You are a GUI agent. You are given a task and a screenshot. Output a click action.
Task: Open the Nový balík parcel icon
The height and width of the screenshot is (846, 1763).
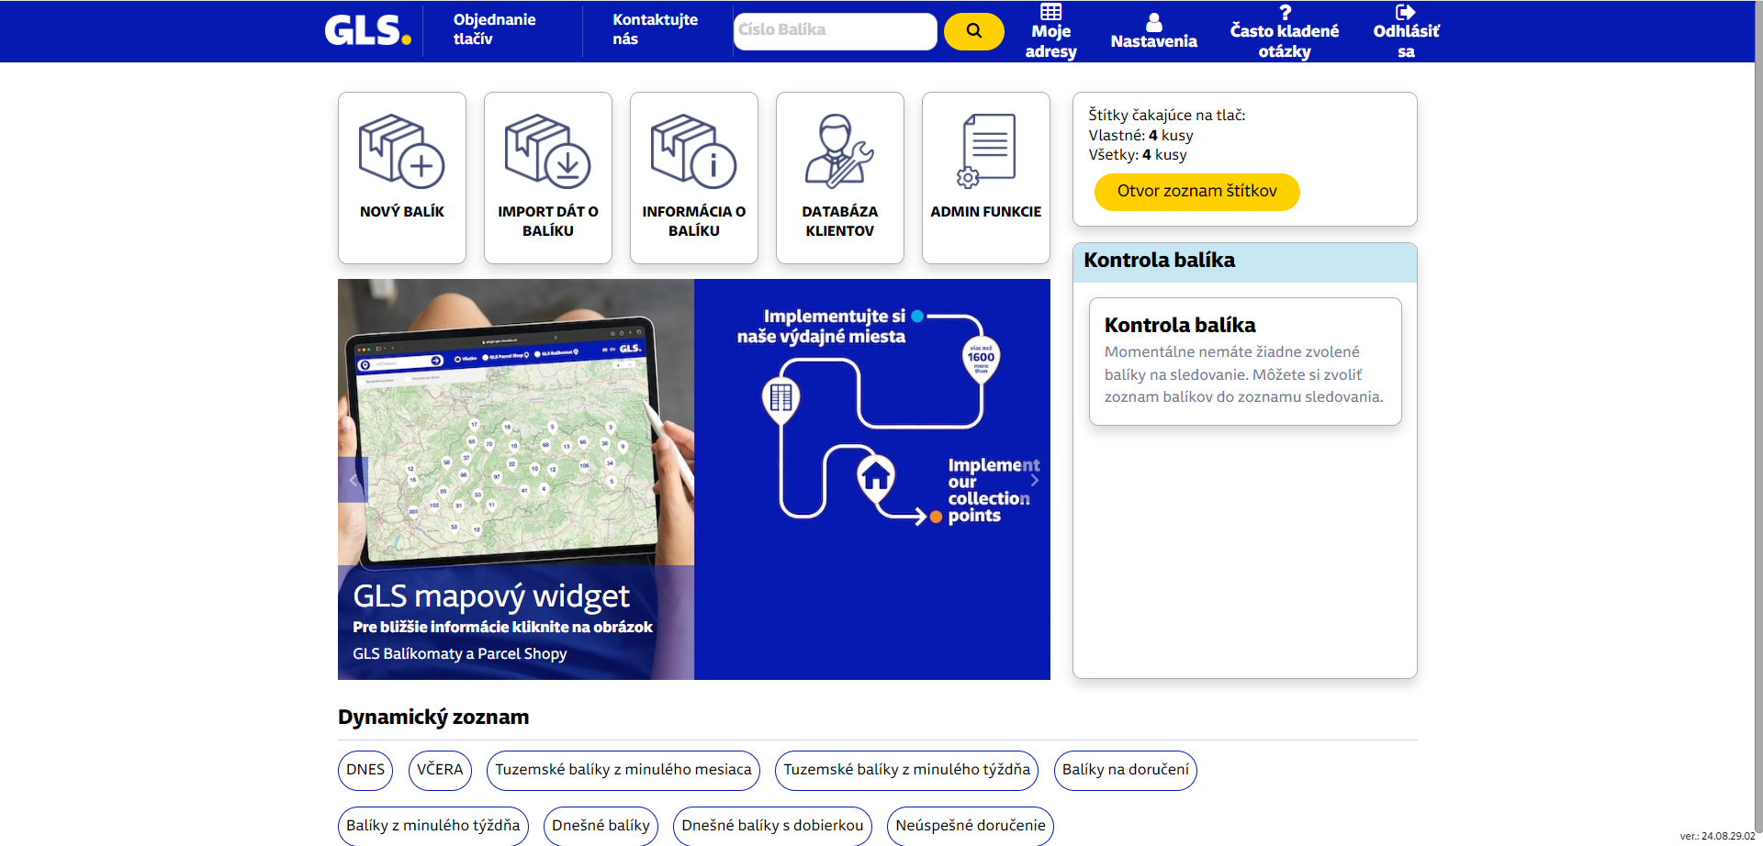401,151
